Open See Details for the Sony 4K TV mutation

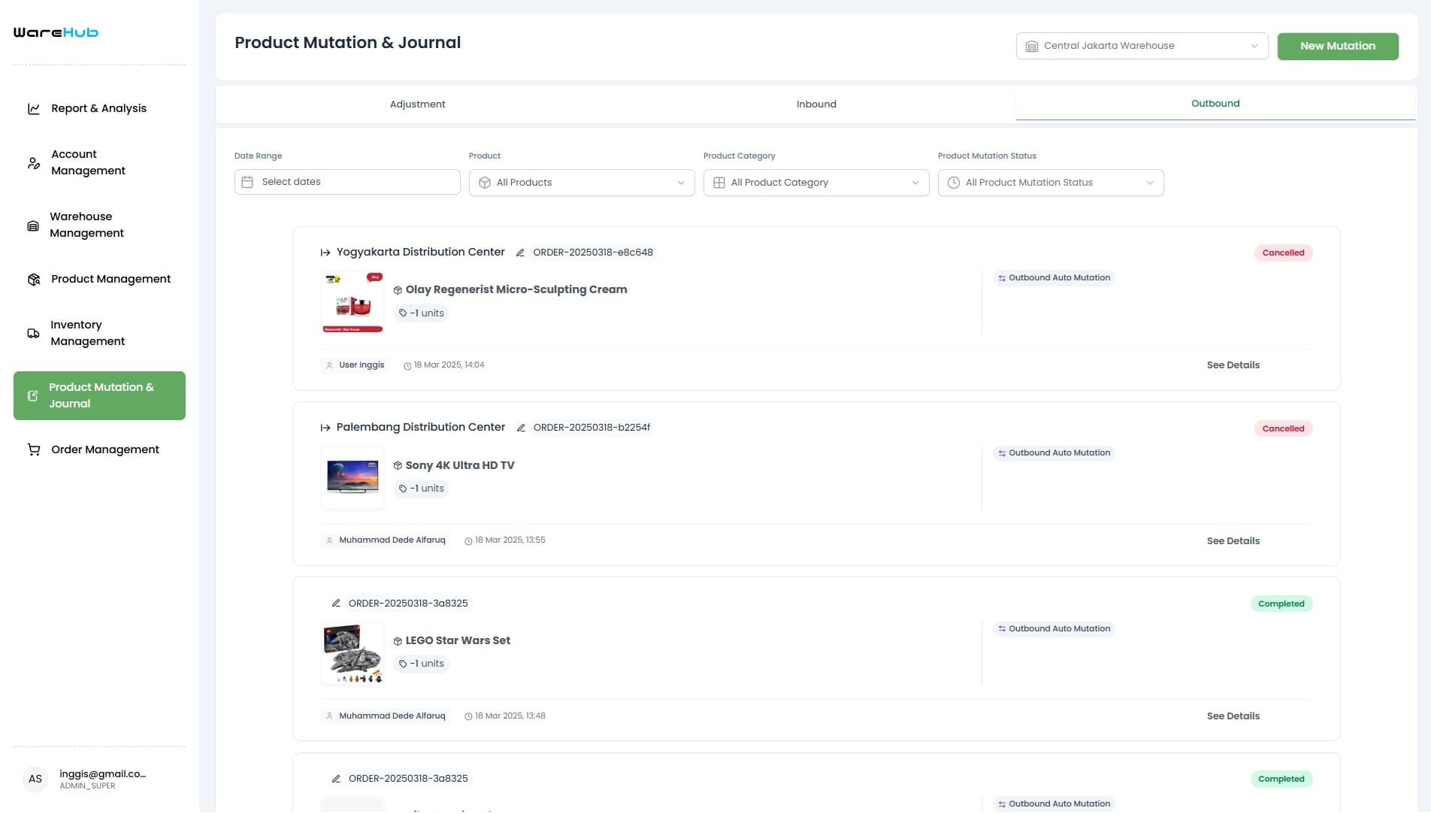(1233, 540)
